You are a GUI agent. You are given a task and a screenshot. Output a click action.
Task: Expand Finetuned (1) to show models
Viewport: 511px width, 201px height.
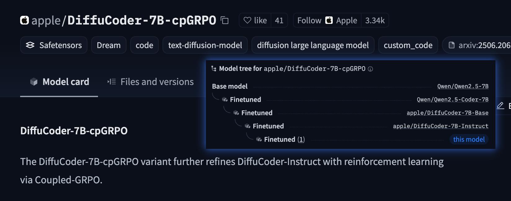301,139
